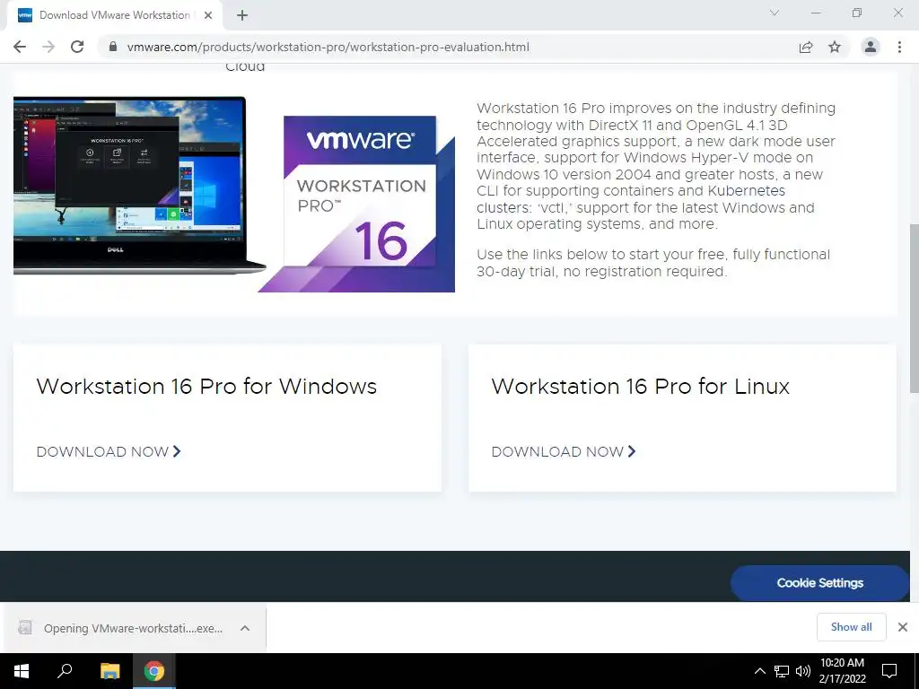Click Download Now for Windows
The height and width of the screenshot is (689, 919).
tap(109, 452)
